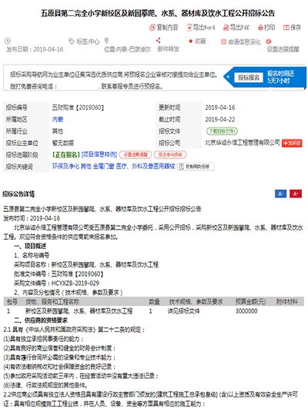Click the clock icon above 发布日期
This screenshot has width=308, height=408.
point(8,41)
